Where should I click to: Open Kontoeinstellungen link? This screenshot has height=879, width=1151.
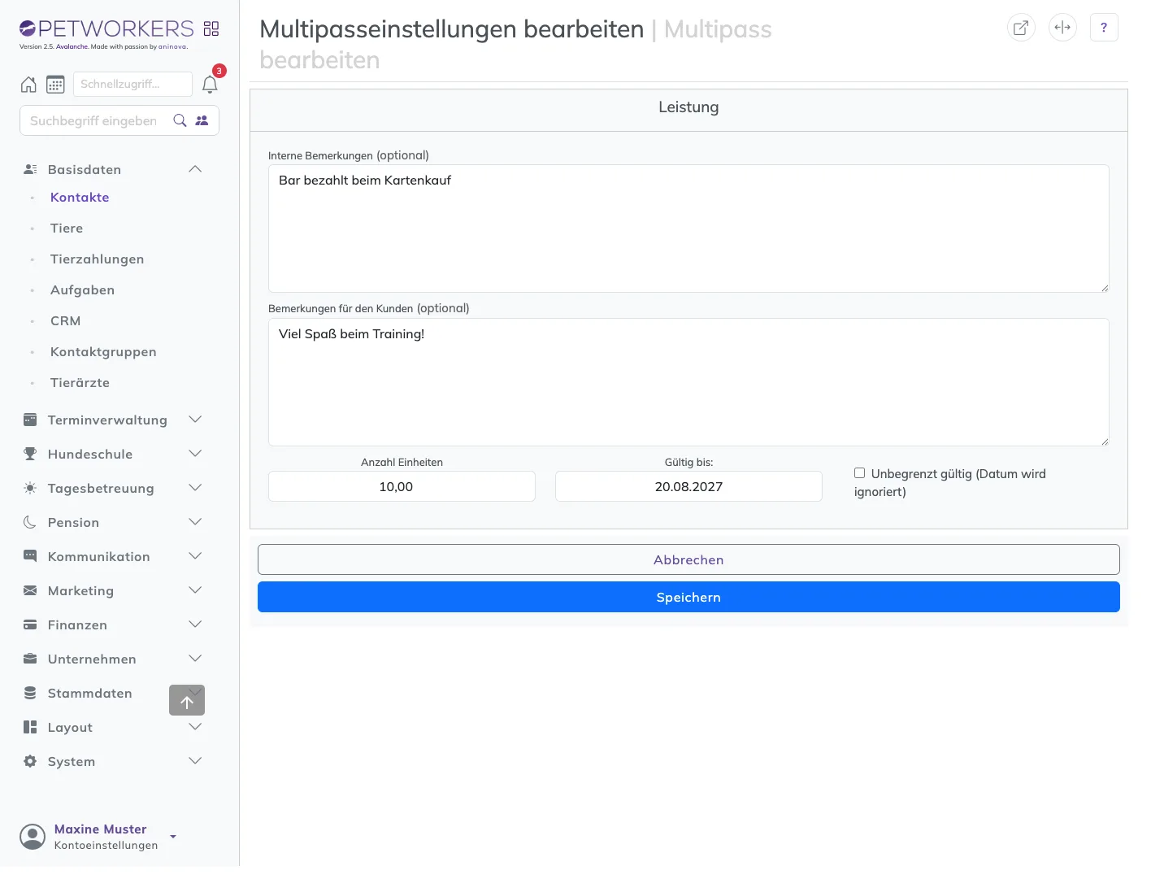(106, 846)
